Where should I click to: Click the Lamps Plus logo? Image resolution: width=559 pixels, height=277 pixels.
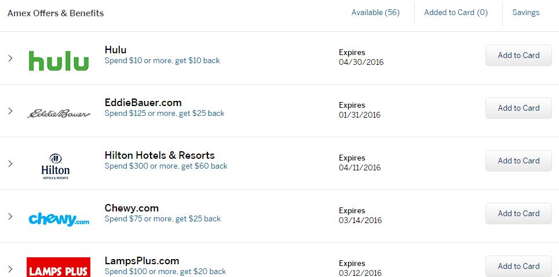(59, 269)
